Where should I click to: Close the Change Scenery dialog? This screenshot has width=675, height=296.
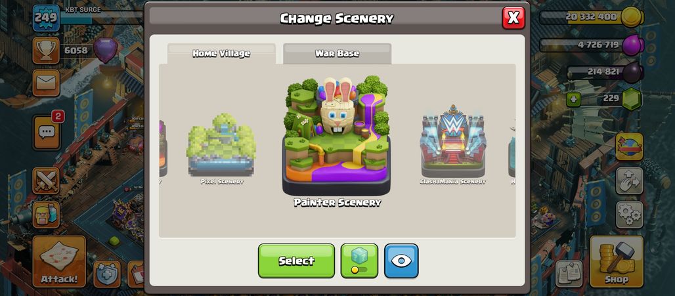pos(513,18)
